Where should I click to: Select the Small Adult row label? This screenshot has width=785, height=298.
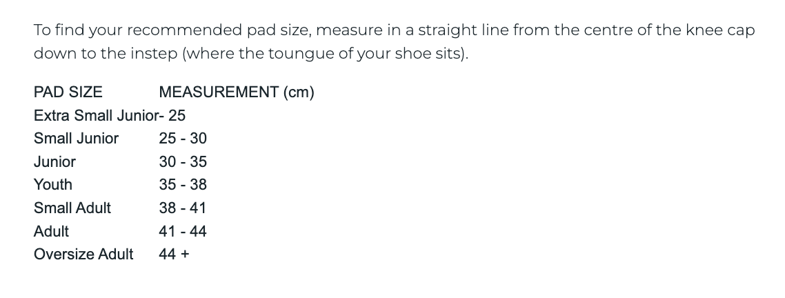(72, 208)
